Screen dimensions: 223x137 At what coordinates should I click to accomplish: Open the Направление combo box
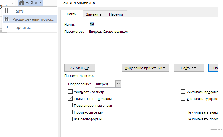click(108, 84)
